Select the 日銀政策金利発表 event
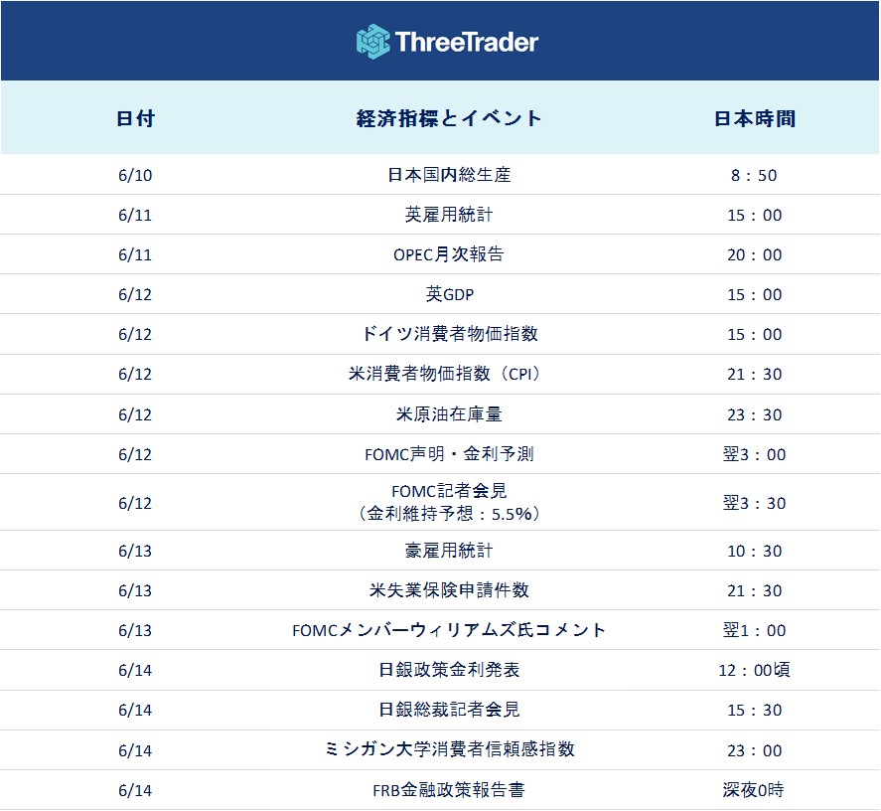The height and width of the screenshot is (811, 881). tap(449, 670)
